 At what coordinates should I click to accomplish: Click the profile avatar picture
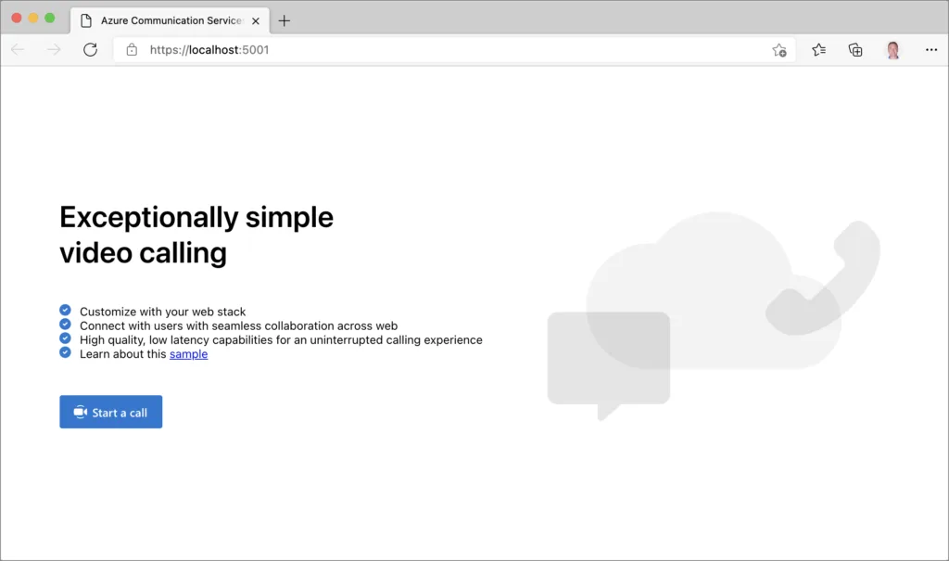point(892,50)
